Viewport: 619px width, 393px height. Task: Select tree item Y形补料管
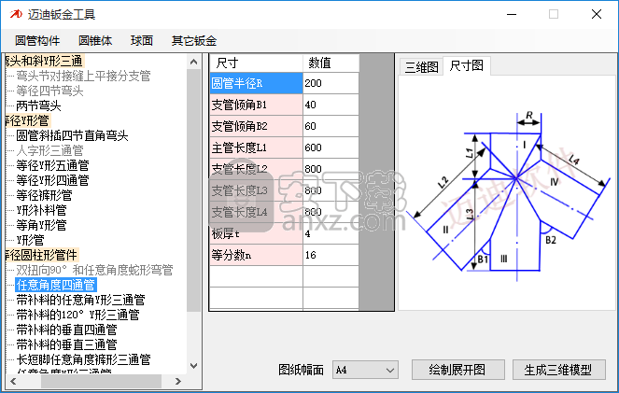point(41,210)
